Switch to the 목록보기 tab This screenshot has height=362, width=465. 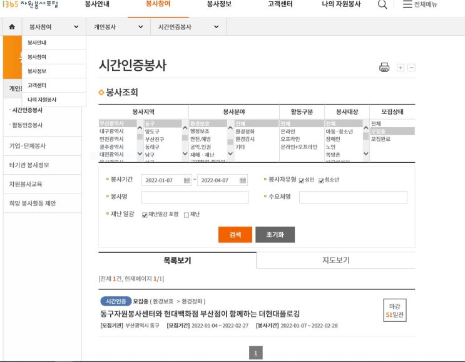click(x=177, y=260)
